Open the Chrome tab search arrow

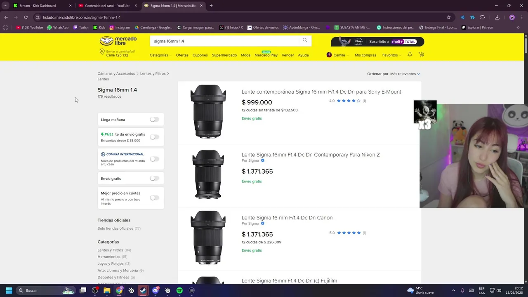tap(5, 6)
